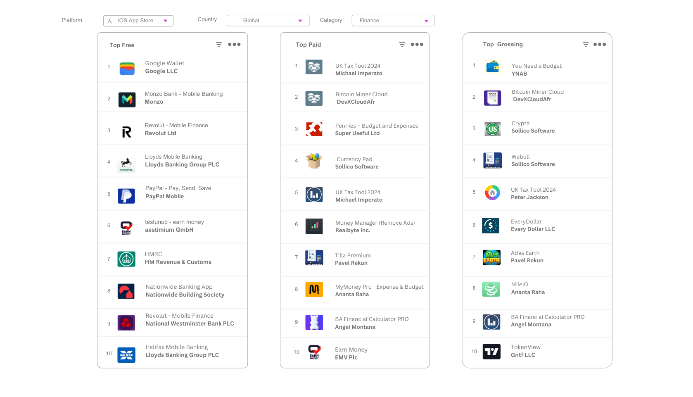Screen dimensions: 693x397
Task: Open Tilla Premium listing
Action: 353,255
